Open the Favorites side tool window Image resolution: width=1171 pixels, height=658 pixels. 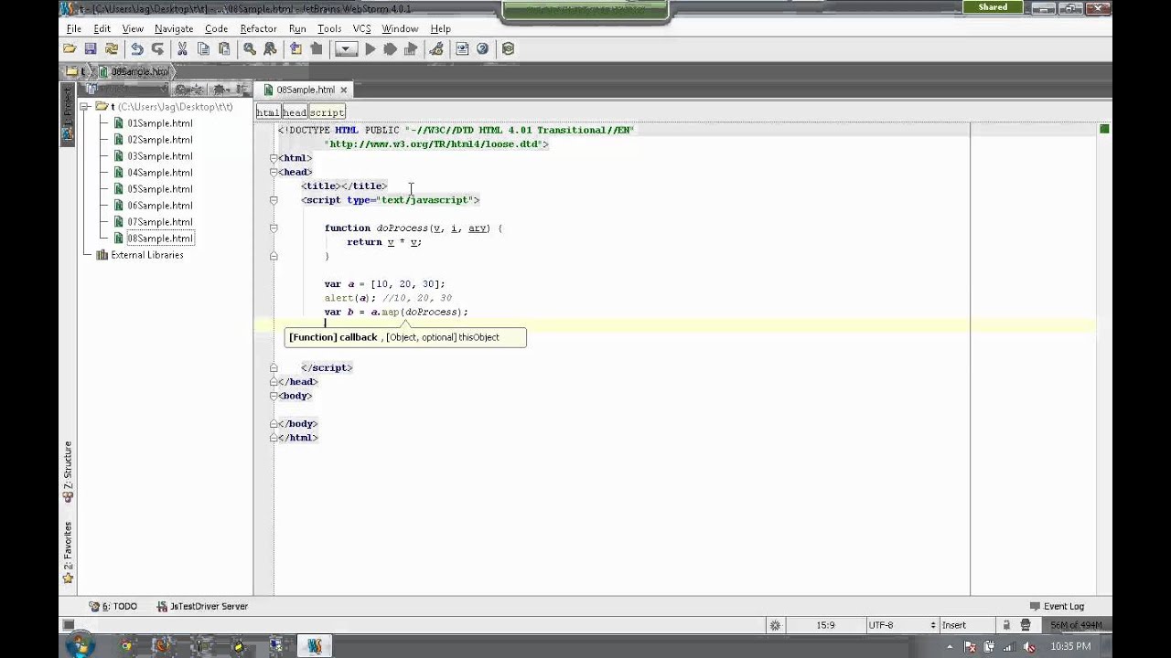coord(68,552)
